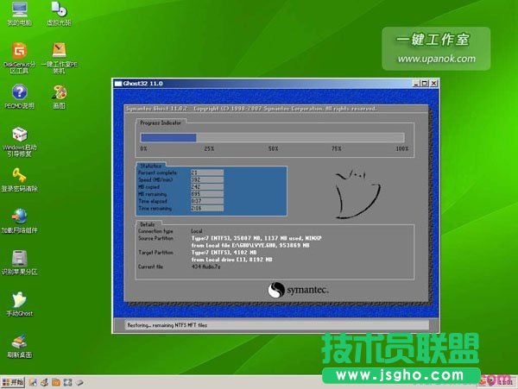The height and width of the screenshot is (389, 518).
Task: Click the Current file name text
Action: (205, 267)
